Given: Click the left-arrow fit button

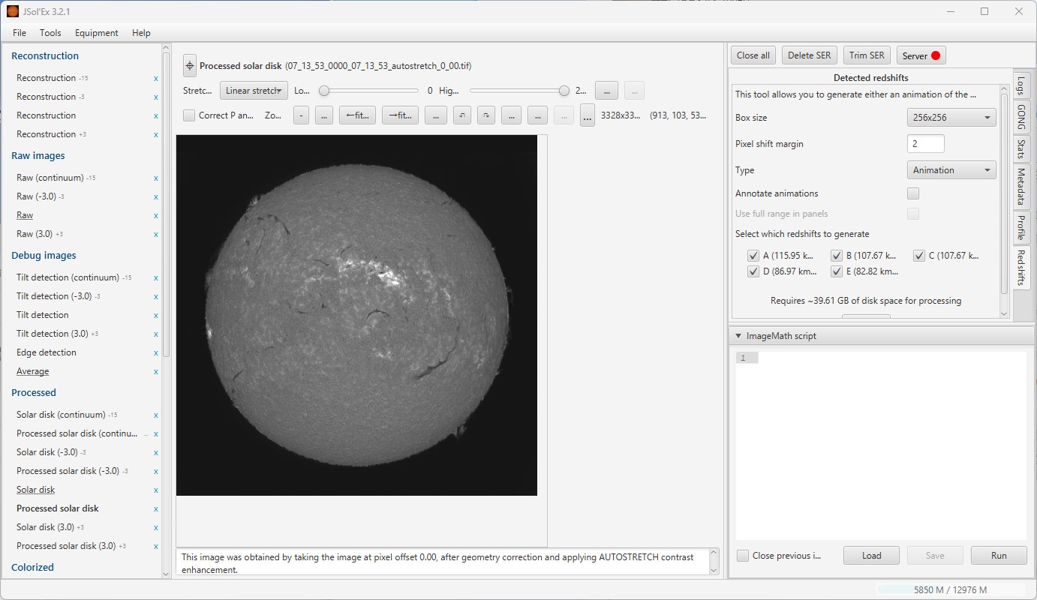Looking at the screenshot, I should pyautogui.click(x=357, y=115).
